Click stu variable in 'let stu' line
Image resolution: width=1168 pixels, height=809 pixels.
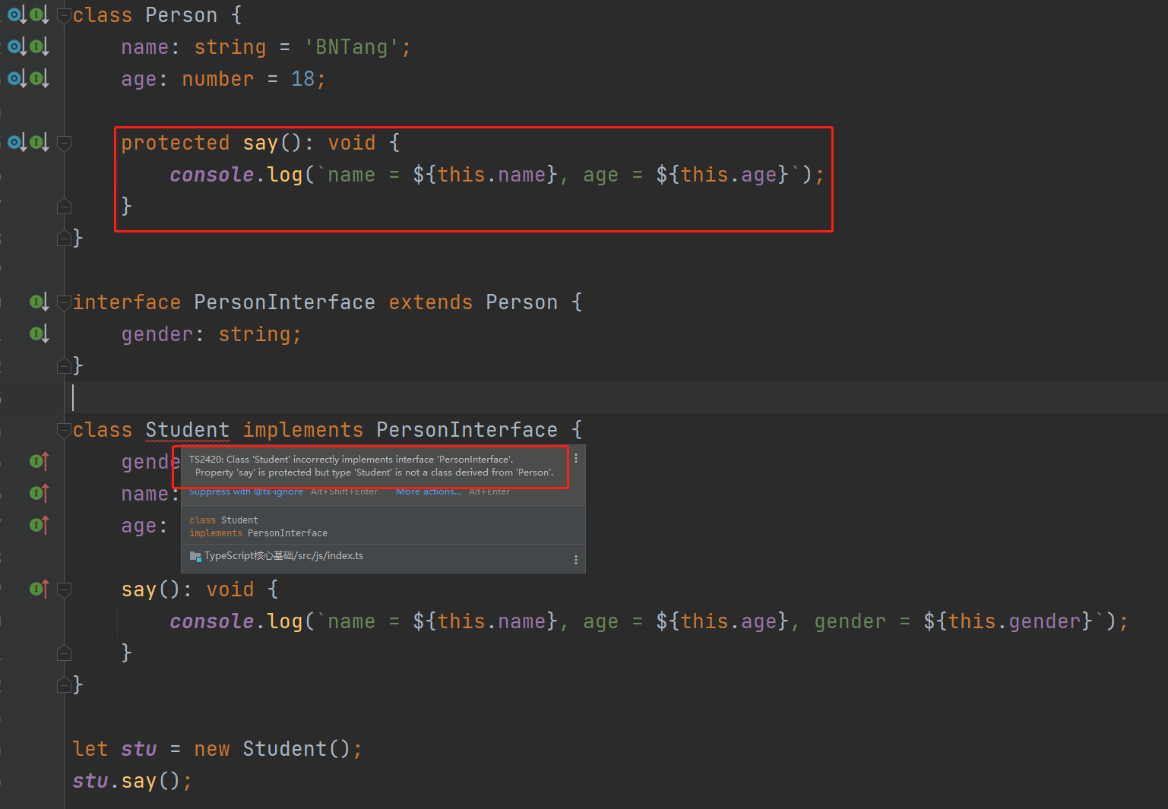point(139,749)
